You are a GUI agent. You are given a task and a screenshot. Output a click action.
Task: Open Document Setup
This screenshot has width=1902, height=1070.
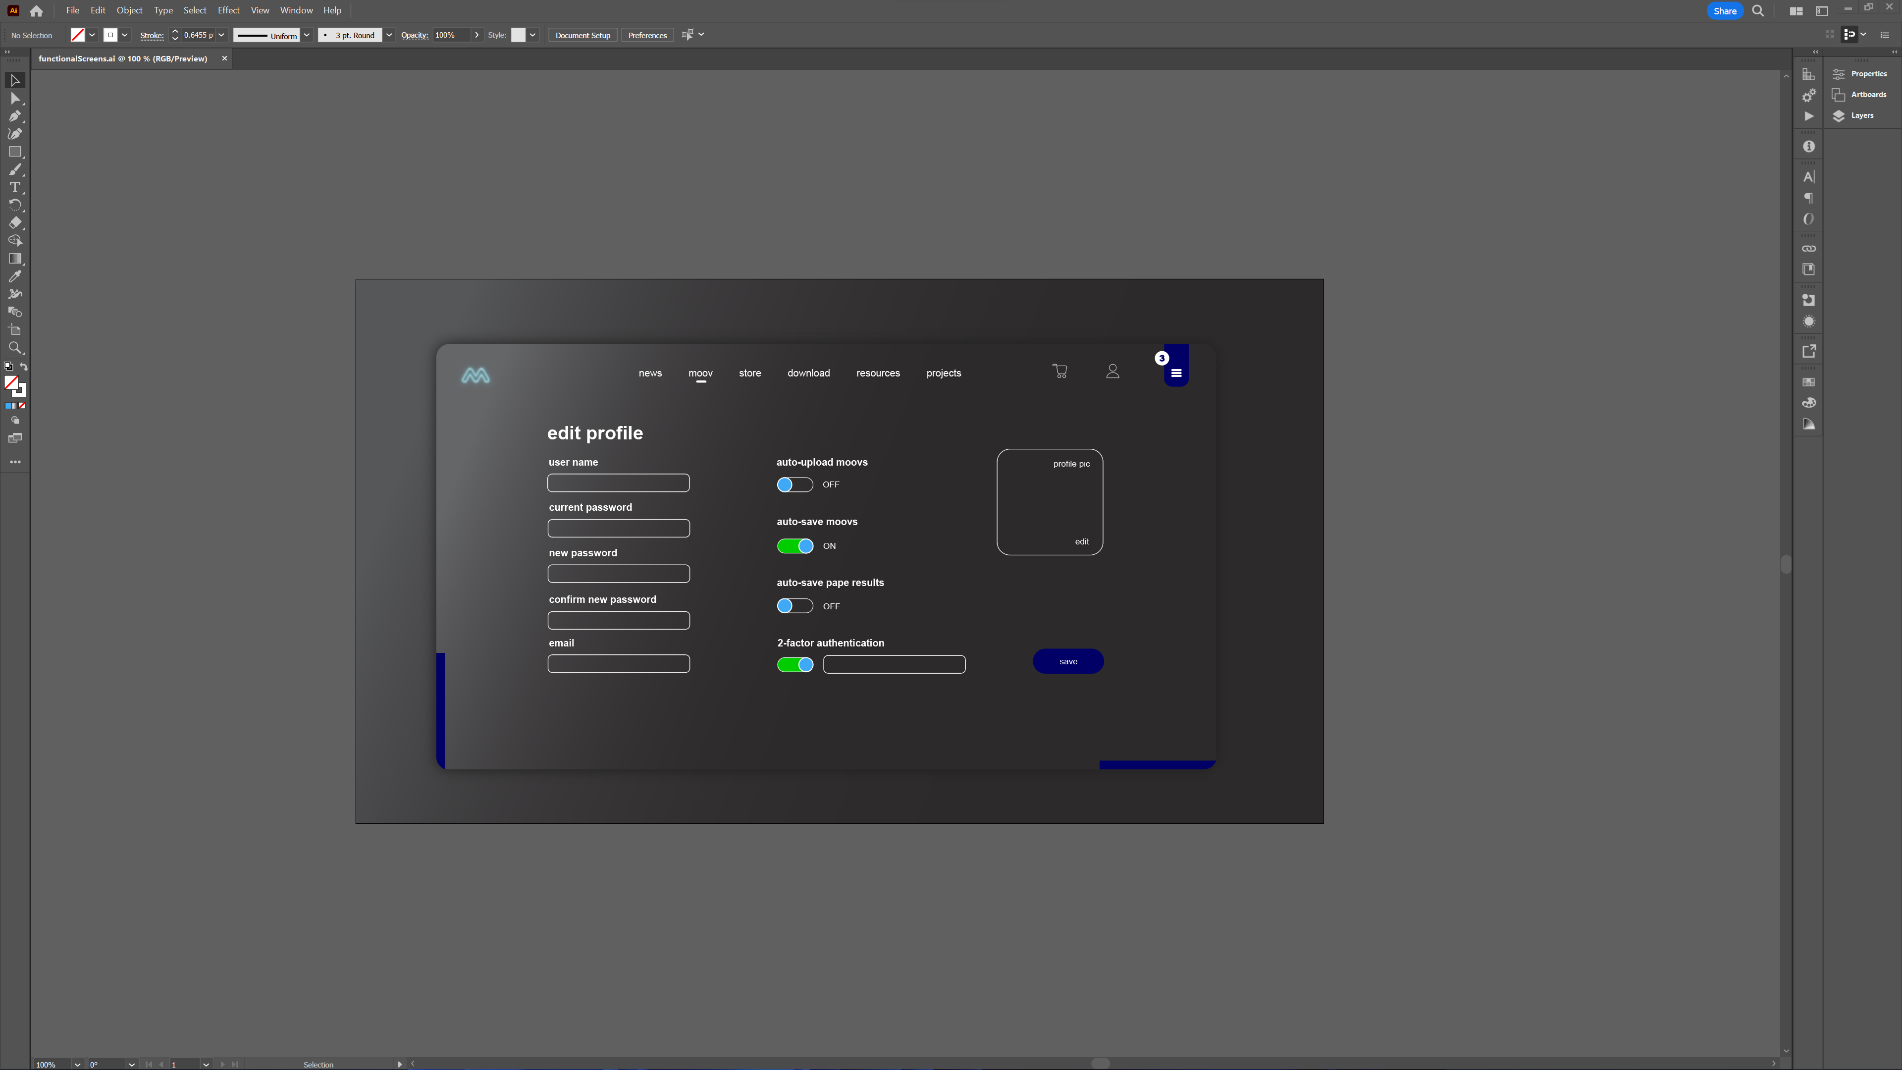click(x=582, y=35)
